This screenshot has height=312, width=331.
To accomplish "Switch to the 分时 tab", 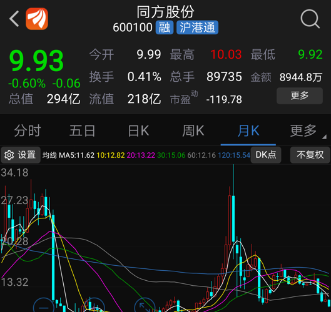I will point(28,131).
